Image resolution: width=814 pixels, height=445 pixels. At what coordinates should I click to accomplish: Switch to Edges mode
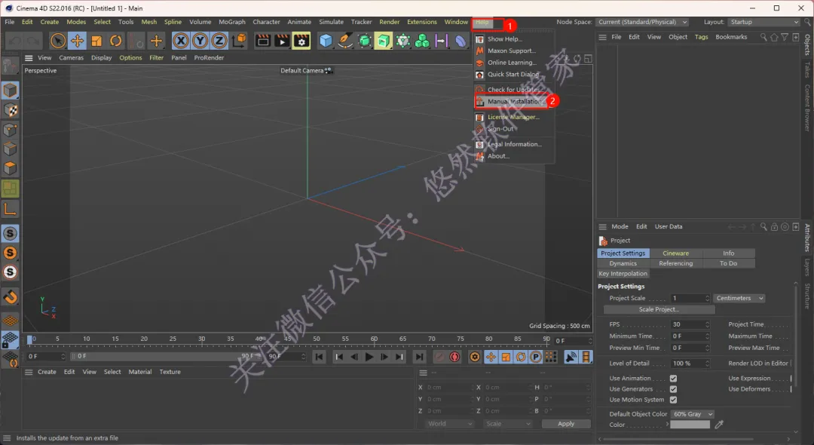[10, 149]
